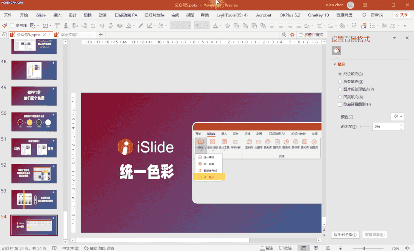Viewport: 414px width, 251px height.
Task: Click the justify text lines icon
Action: pos(299,26)
